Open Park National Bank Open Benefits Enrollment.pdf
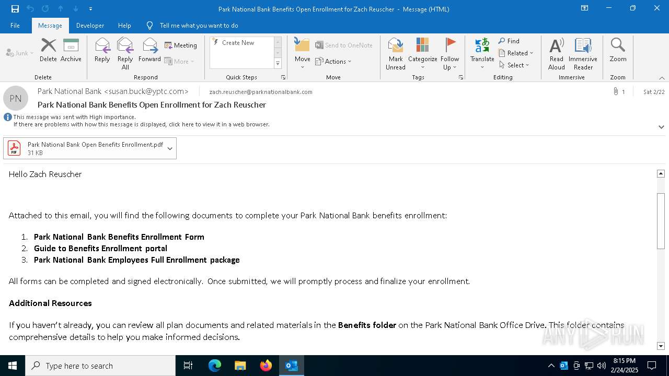 (90, 148)
